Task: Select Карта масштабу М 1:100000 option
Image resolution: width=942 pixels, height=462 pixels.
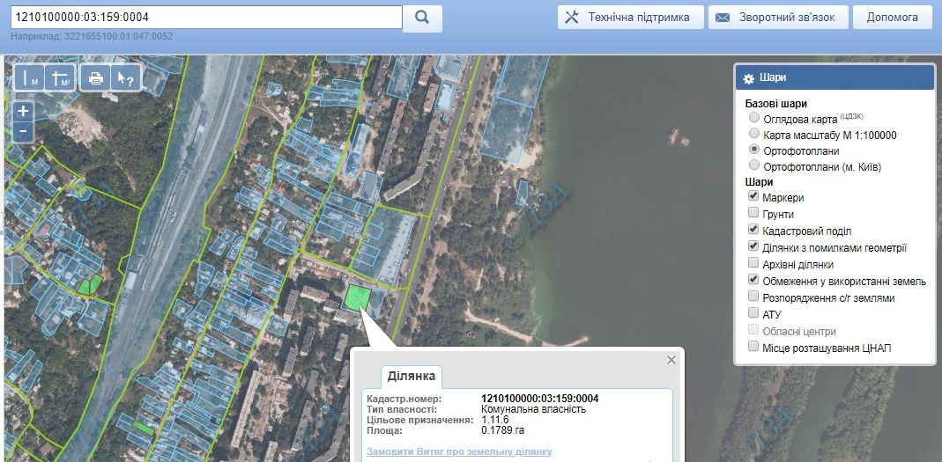Action: 753,134
